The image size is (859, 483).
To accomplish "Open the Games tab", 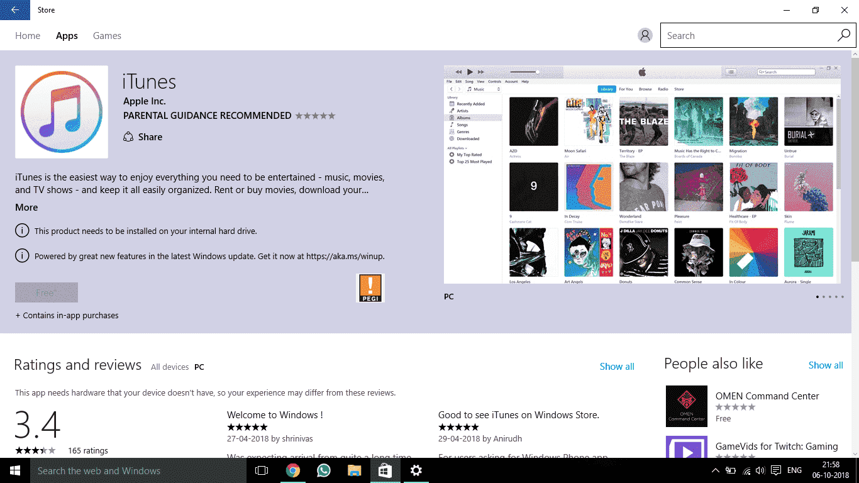I will tap(107, 36).
